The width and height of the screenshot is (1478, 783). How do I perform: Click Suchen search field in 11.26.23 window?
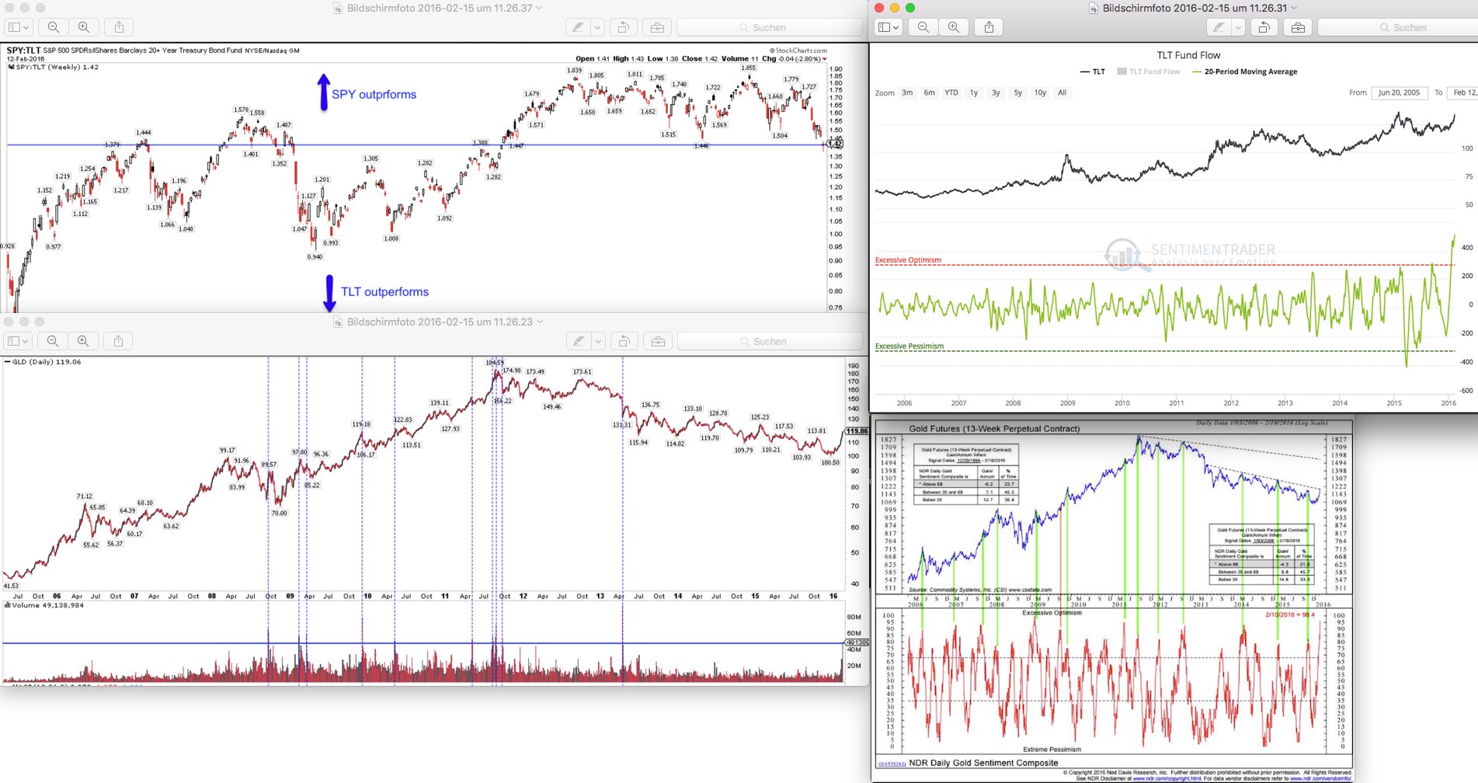770,341
